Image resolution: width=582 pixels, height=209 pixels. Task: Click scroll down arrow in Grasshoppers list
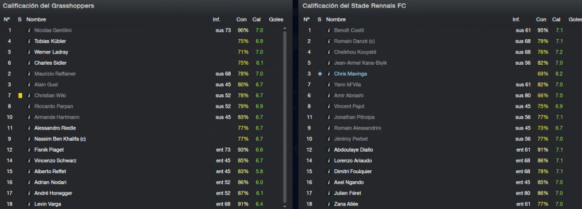click(285, 206)
